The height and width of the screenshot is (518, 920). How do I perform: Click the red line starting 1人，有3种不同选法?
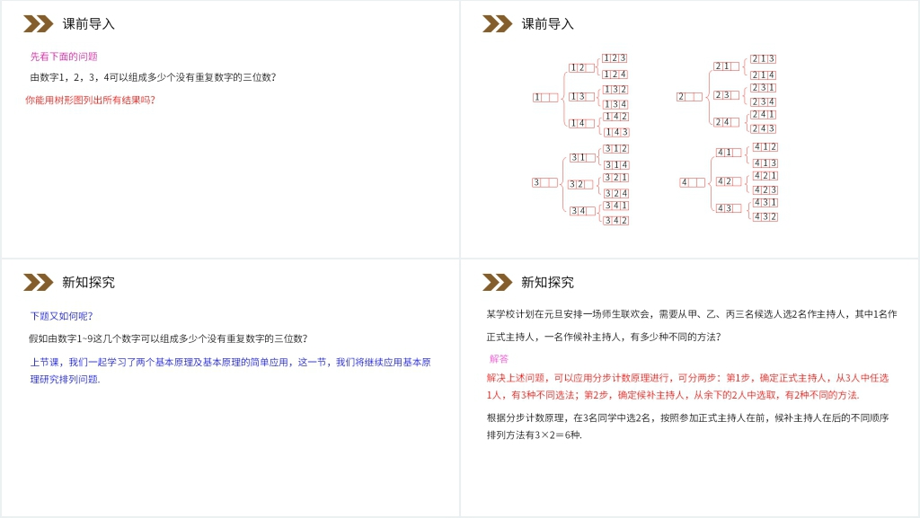[673, 396]
